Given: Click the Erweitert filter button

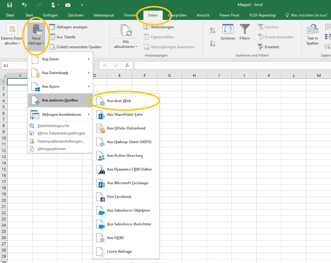Looking at the screenshot, I should (272, 47).
